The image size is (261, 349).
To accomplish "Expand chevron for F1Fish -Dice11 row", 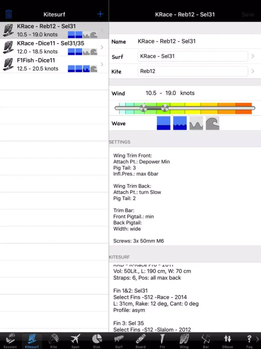I will (x=102, y=64).
